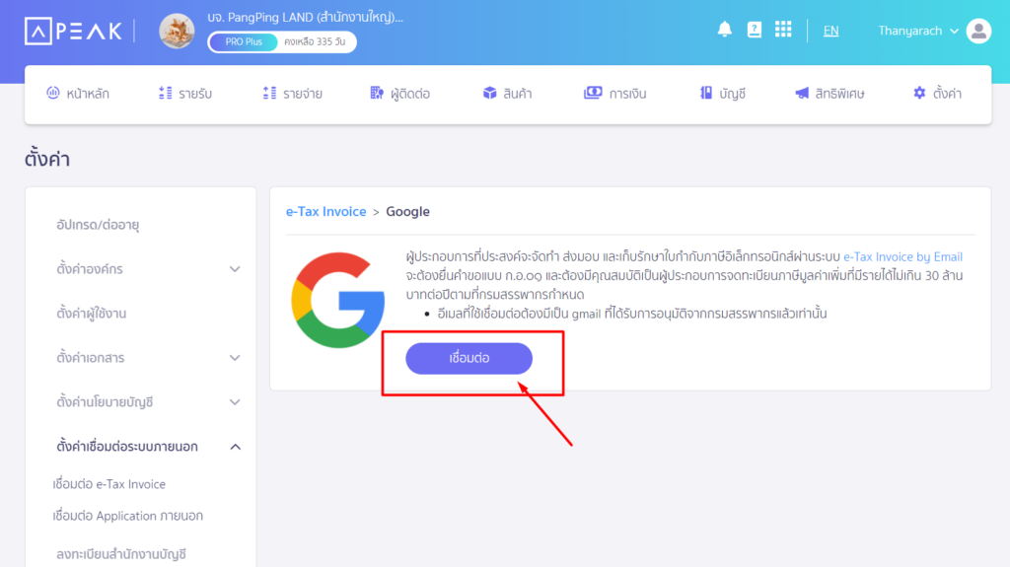Click the Google G logo
The image size is (1010, 567).
coord(337,300)
